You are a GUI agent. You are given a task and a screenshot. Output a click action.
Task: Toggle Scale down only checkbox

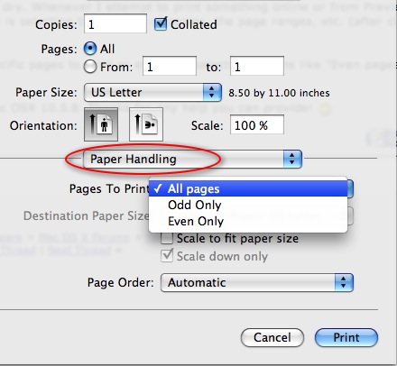point(167,256)
